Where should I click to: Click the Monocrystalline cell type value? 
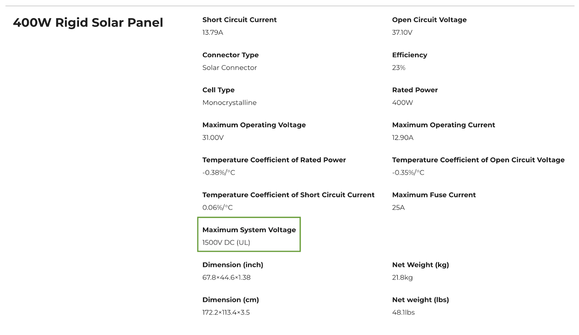229,103
